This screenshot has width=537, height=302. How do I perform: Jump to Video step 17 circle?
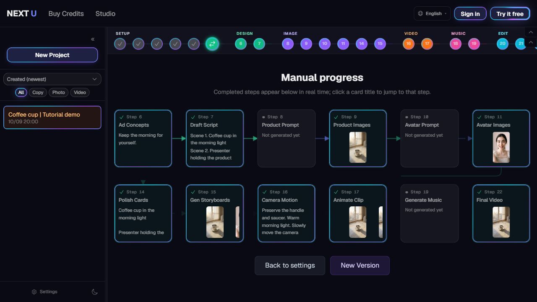(x=427, y=44)
